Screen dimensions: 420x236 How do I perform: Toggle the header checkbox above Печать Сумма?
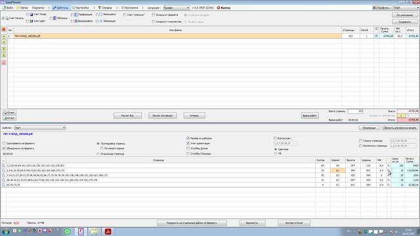(377, 29)
